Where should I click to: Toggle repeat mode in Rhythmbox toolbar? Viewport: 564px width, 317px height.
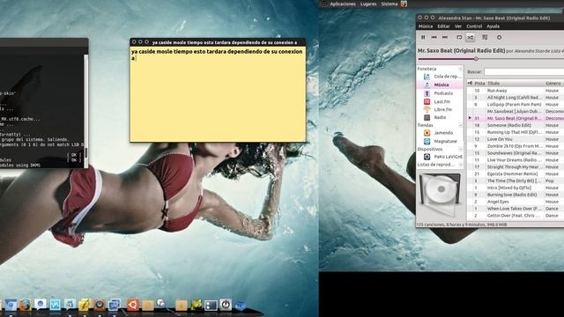(459, 37)
